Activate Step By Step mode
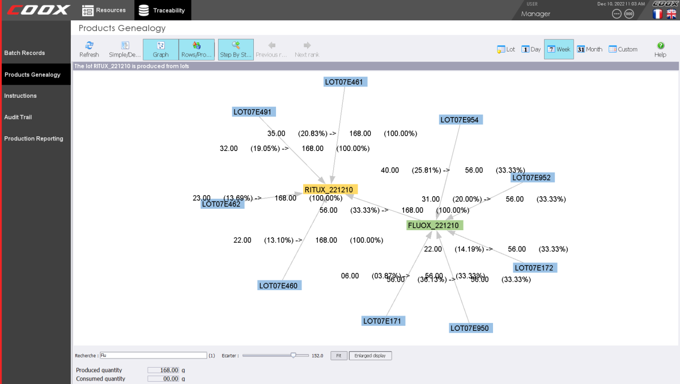680x384 pixels. (235, 49)
